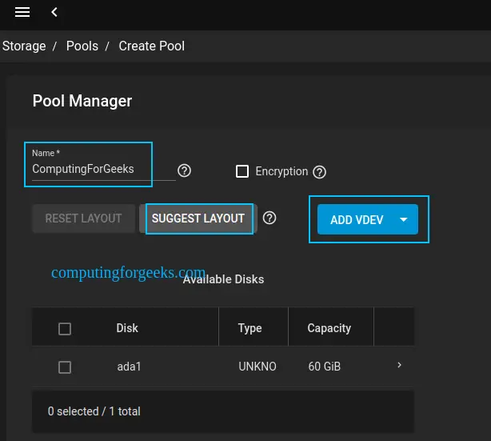This screenshot has width=491, height=441.
Task: Click the 60 GiB capacity cell
Action: click(325, 367)
